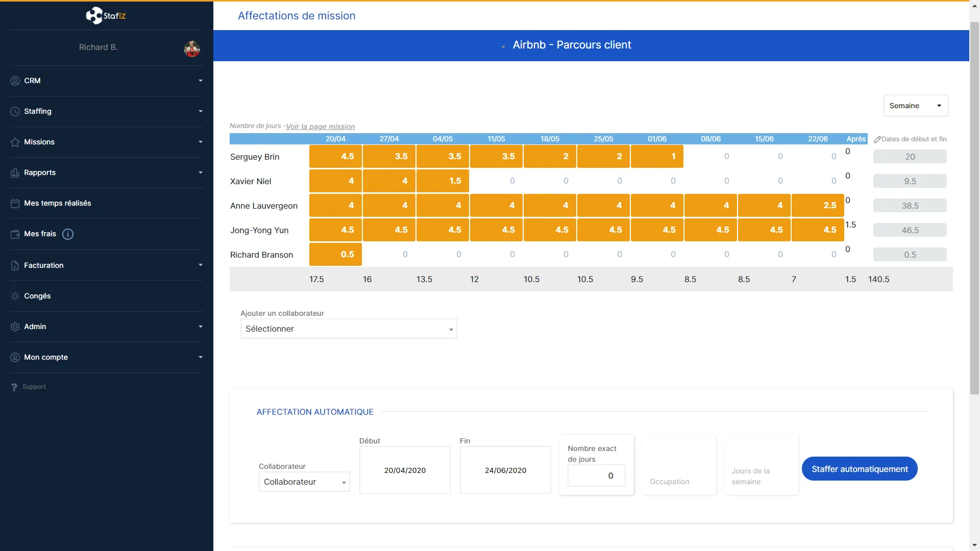Viewport: 980px width, 551px height.
Task: Open the Admin menu
Action: pyautogui.click(x=106, y=327)
